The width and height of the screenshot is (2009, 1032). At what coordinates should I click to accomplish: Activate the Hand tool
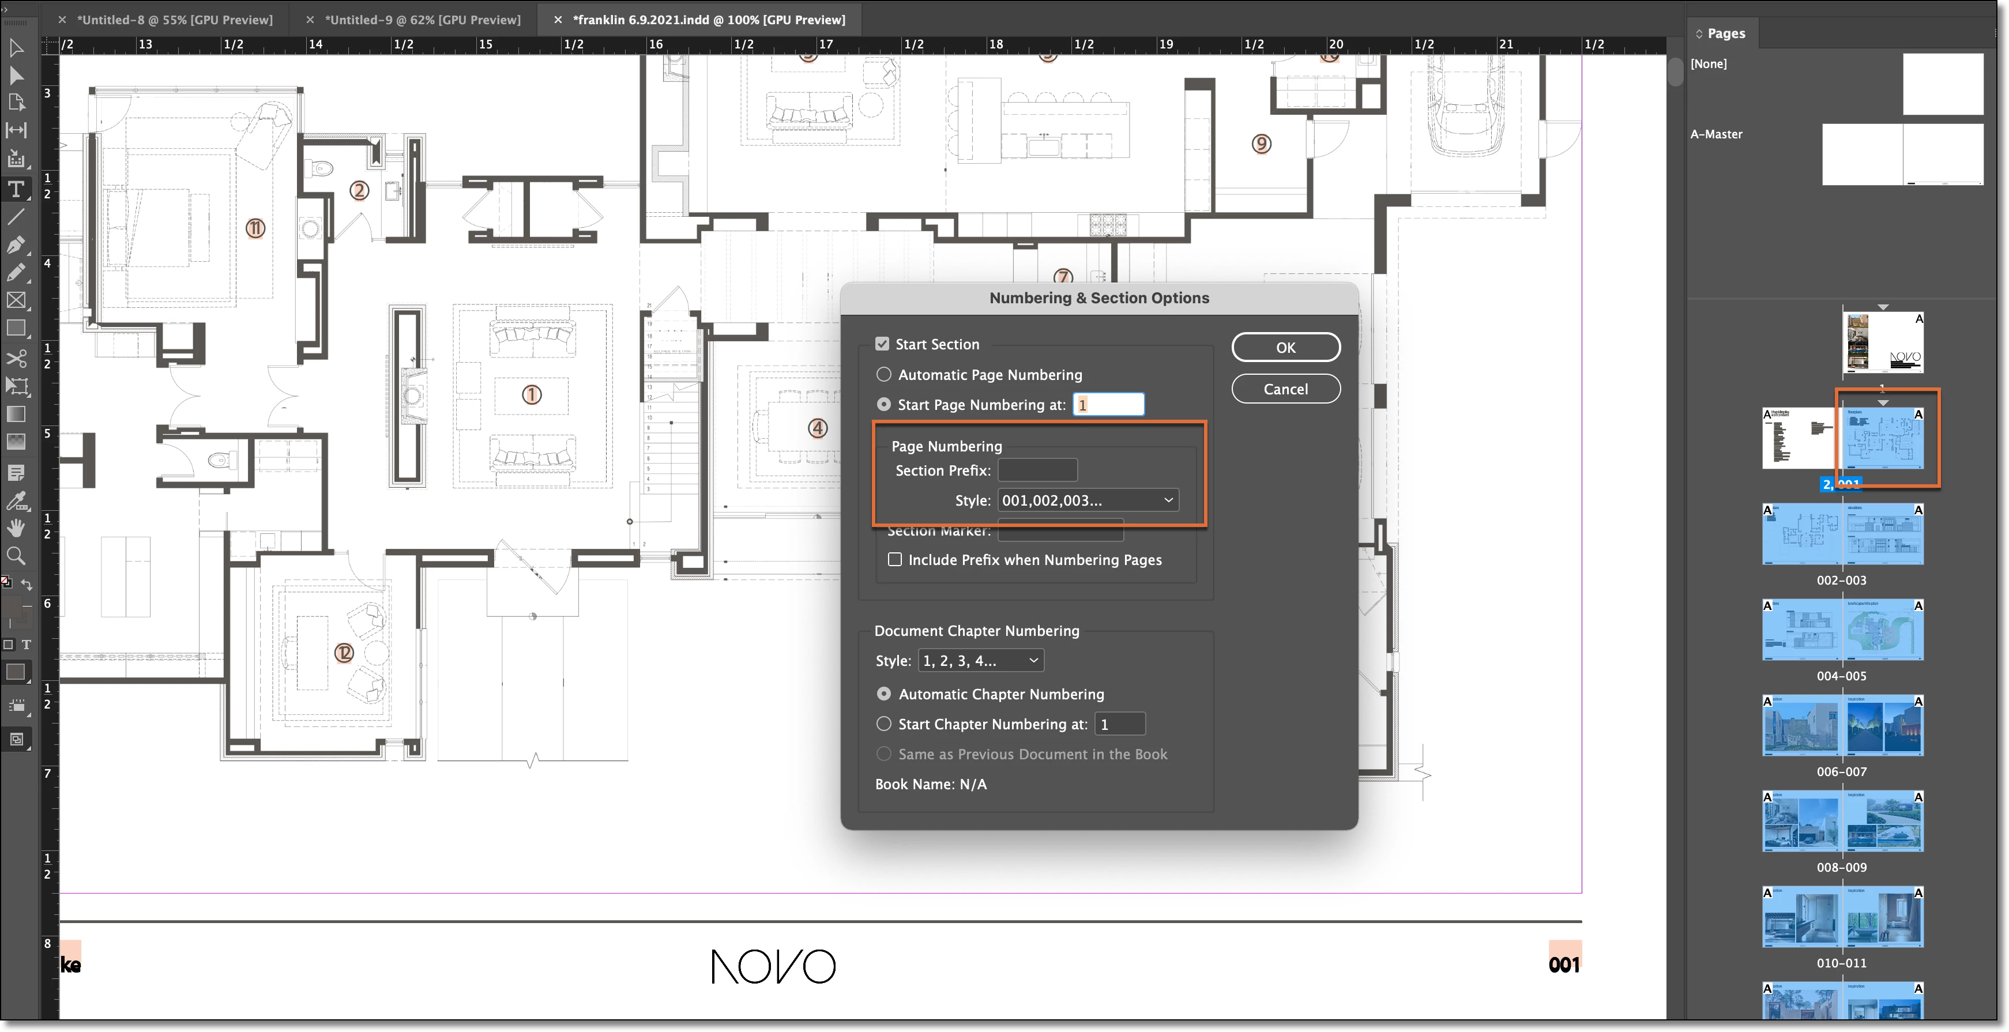click(16, 528)
